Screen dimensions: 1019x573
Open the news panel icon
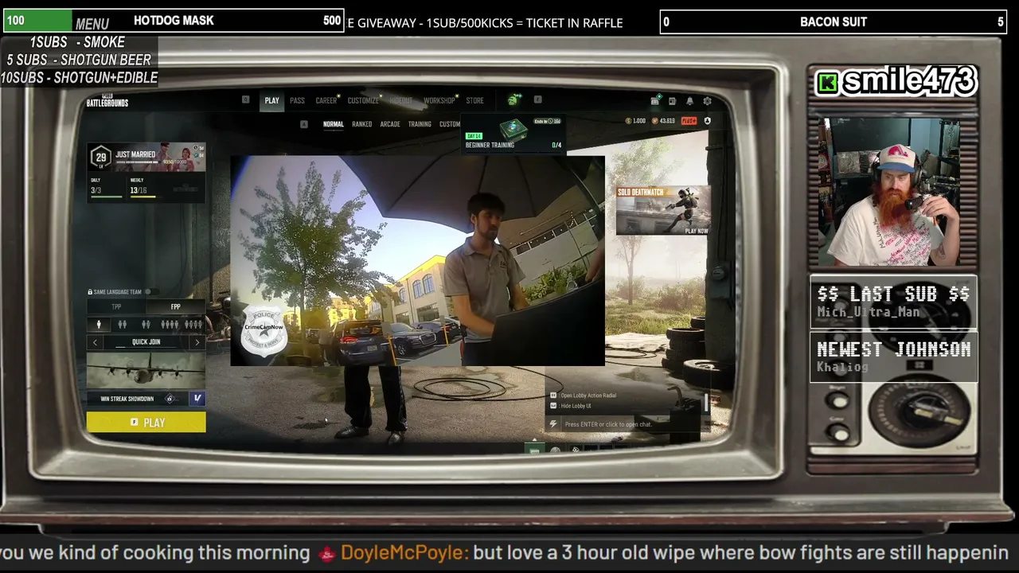pyautogui.click(x=672, y=101)
